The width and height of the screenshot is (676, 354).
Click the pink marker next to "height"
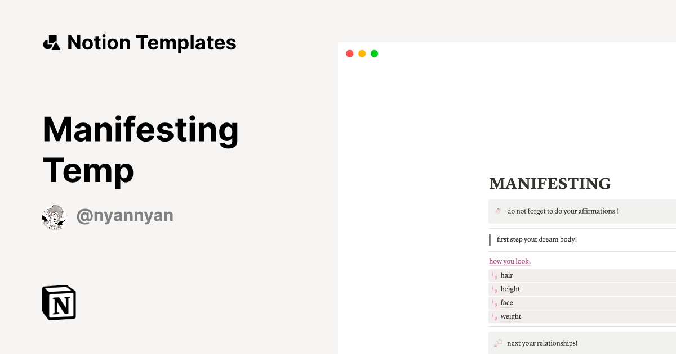point(493,289)
